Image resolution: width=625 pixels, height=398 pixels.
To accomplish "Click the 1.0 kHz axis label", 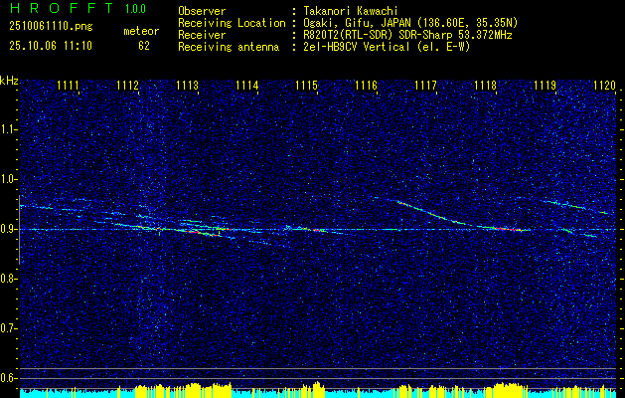I will point(8,180).
